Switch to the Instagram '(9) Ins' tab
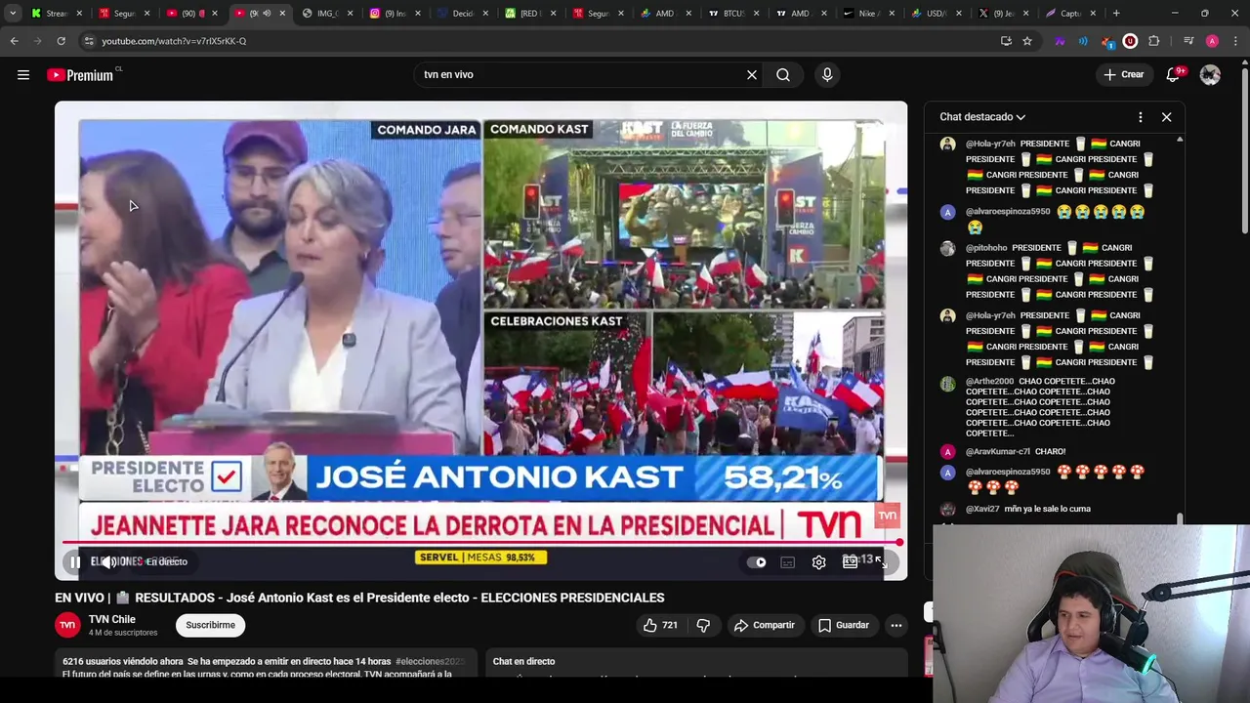The image size is (1250, 703). (x=395, y=14)
